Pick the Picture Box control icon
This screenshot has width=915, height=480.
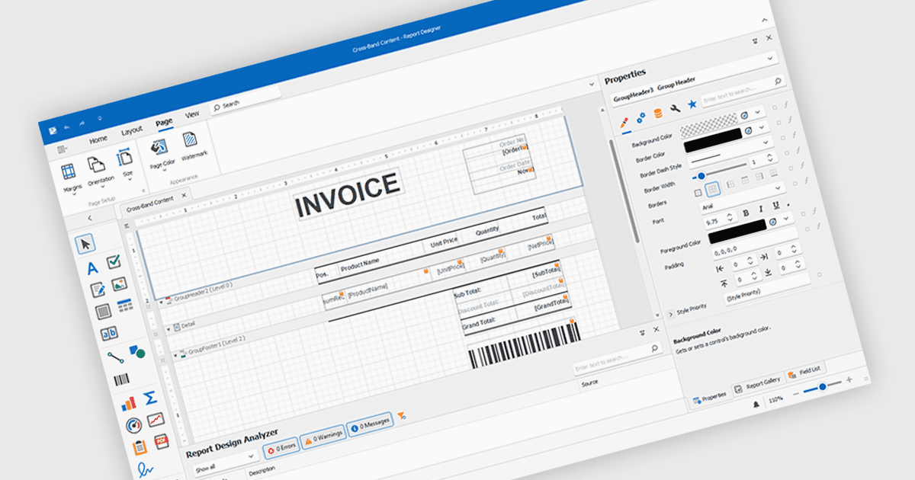click(x=119, y=284)
